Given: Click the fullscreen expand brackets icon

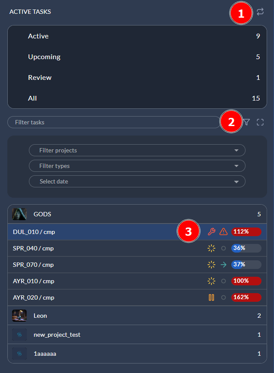Looking at the screenshot, I should click(260, 122).
